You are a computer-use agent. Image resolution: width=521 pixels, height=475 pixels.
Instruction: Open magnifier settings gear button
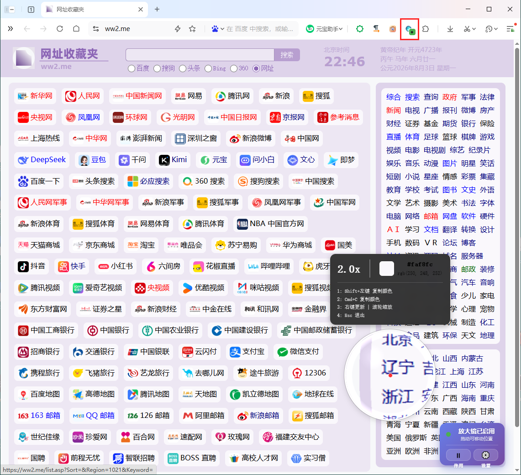485,455
